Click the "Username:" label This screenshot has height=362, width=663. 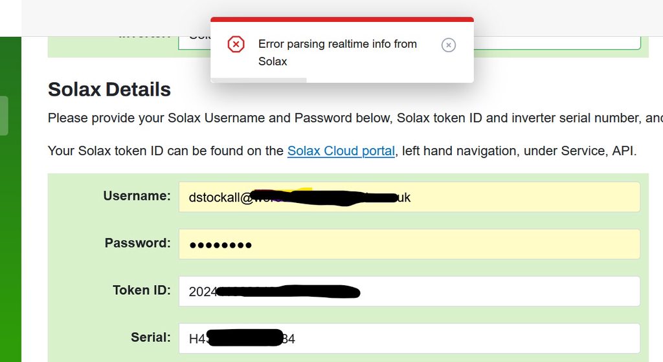pos(137,196)
